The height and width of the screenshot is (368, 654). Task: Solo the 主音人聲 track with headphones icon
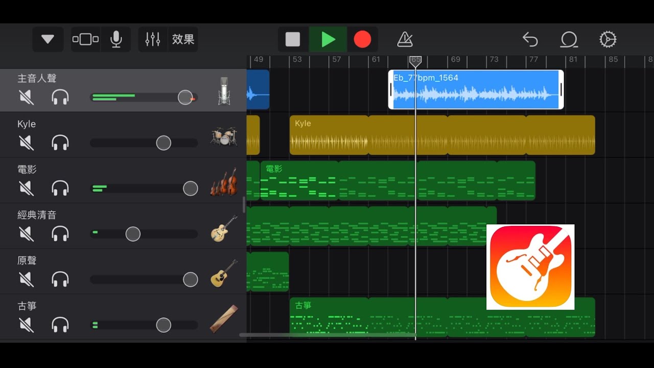(60, 97)
